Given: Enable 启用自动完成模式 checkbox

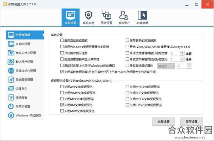Looking at the screenshot, I should point(62,40).
